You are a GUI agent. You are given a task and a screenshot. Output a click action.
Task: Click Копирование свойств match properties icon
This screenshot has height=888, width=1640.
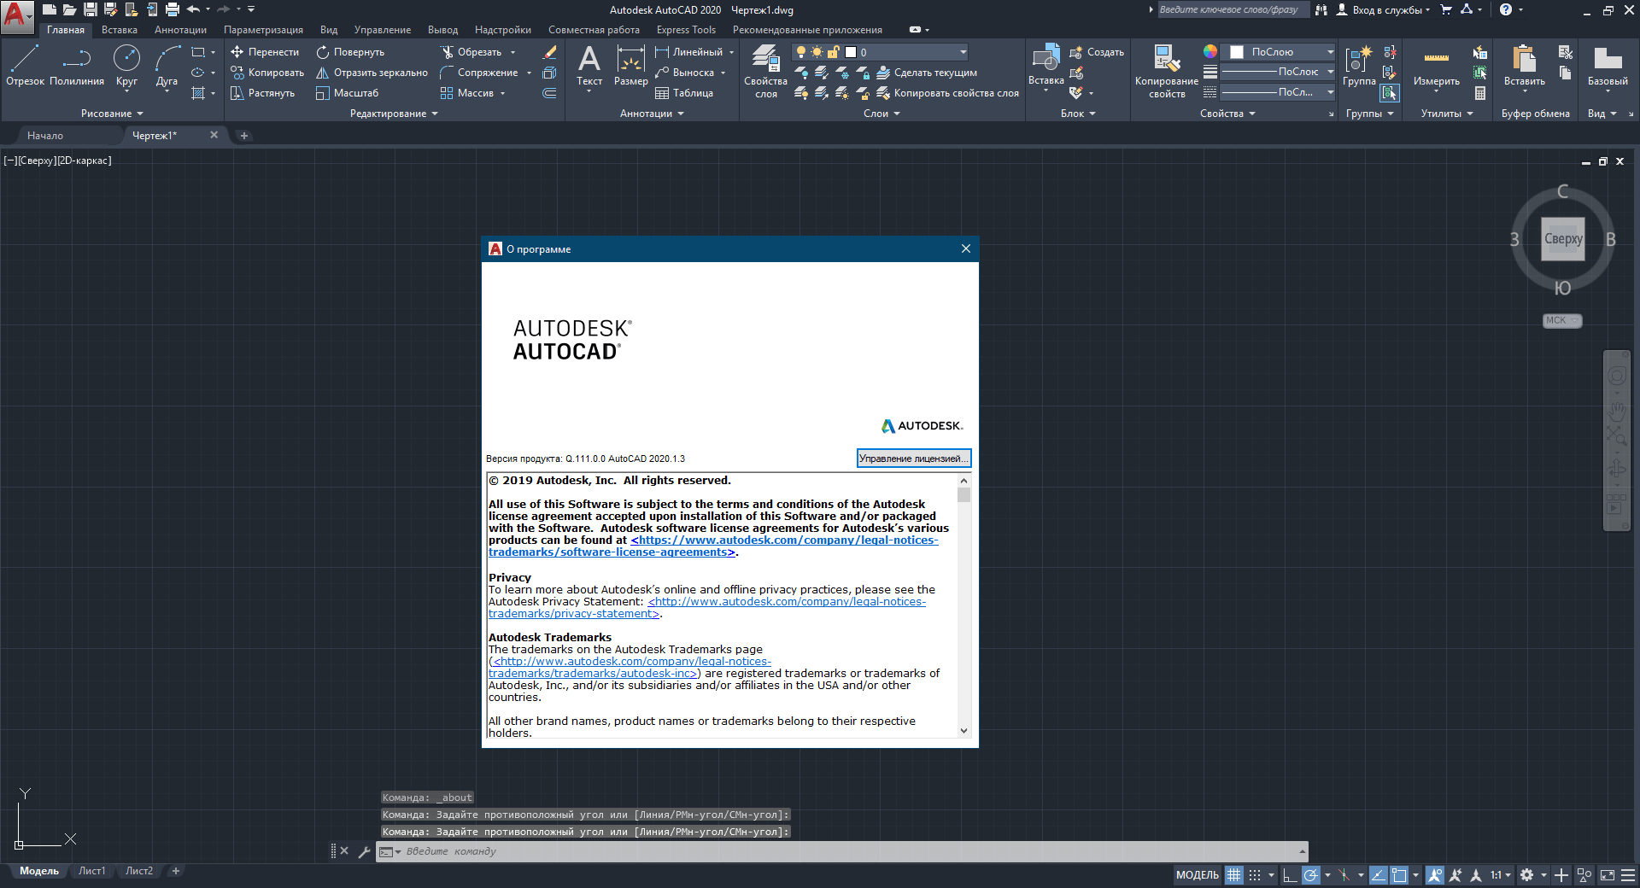pos(1166,70)
